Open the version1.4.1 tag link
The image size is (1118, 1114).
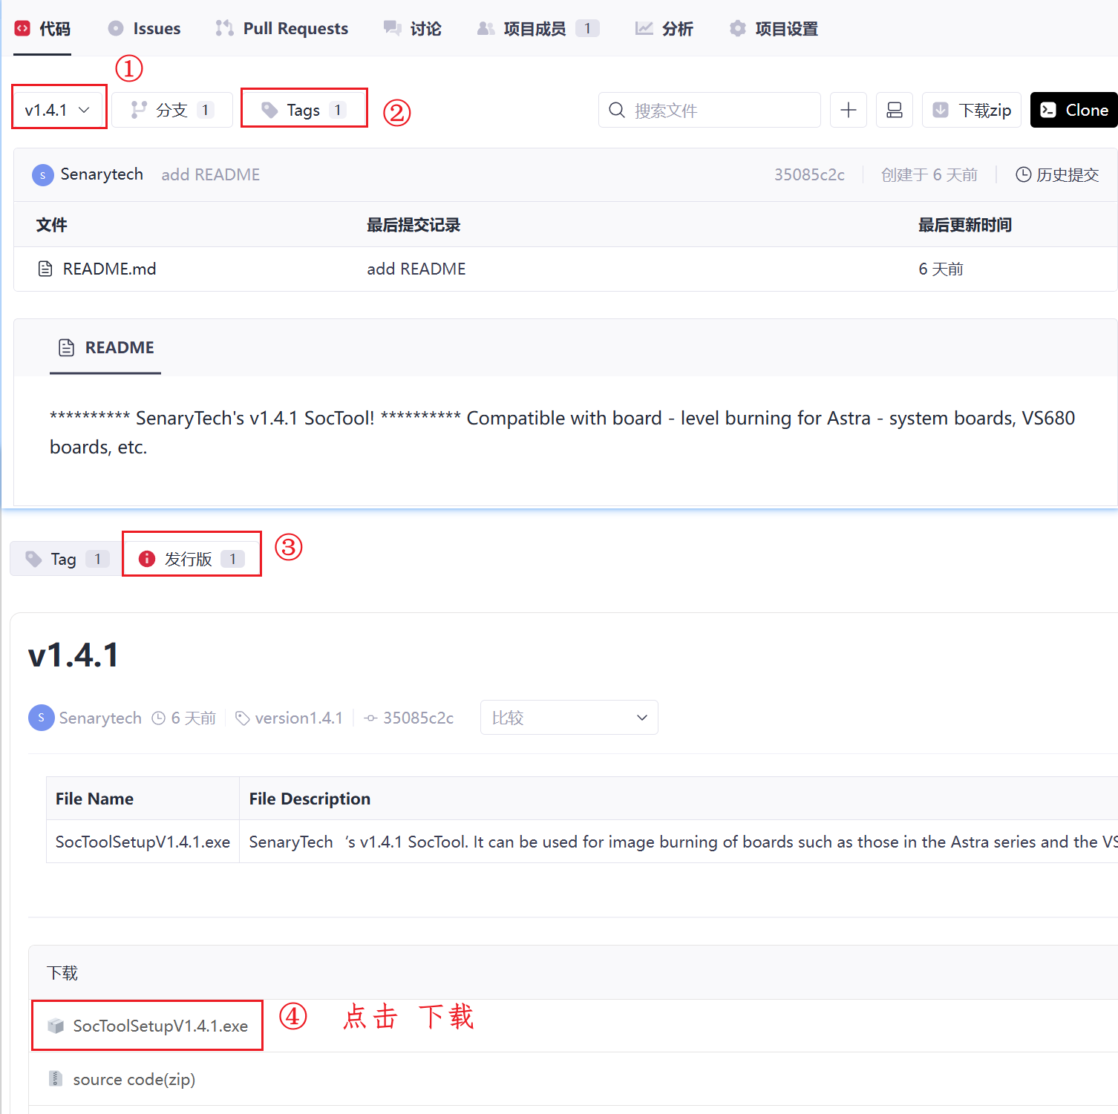290,718
